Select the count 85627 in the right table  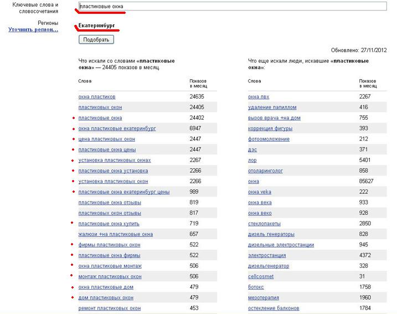tap(367, 182)
